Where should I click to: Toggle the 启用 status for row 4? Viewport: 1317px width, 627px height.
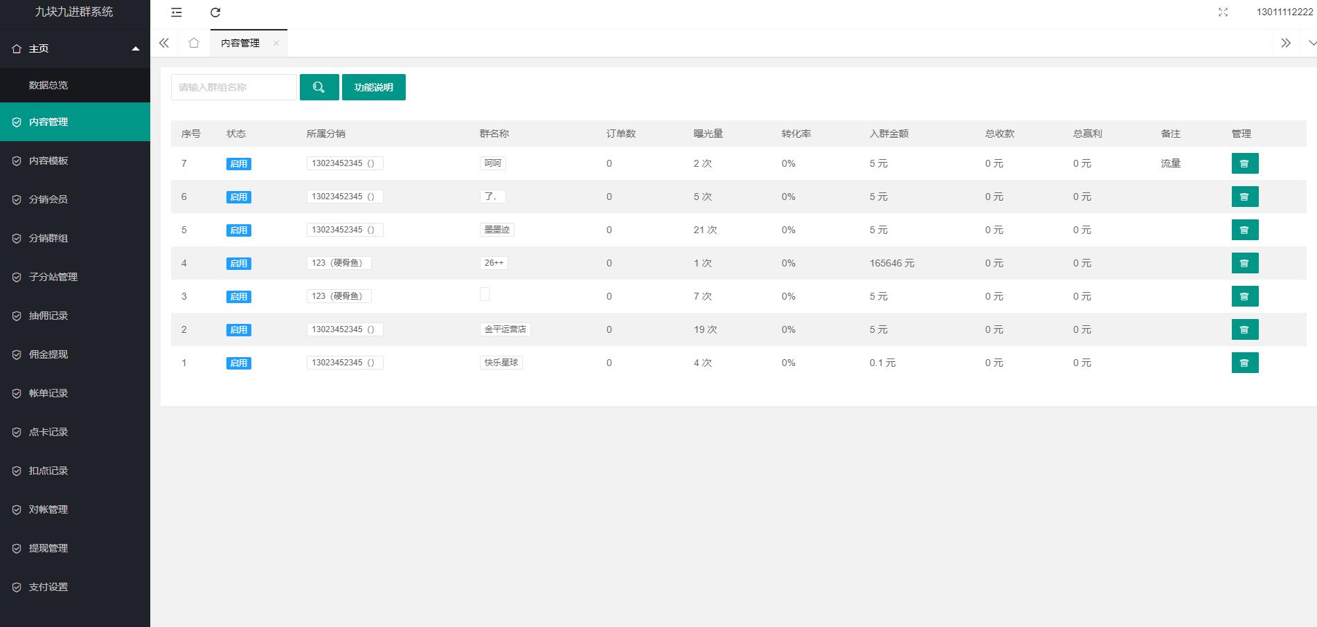click(x=238, y=264)
